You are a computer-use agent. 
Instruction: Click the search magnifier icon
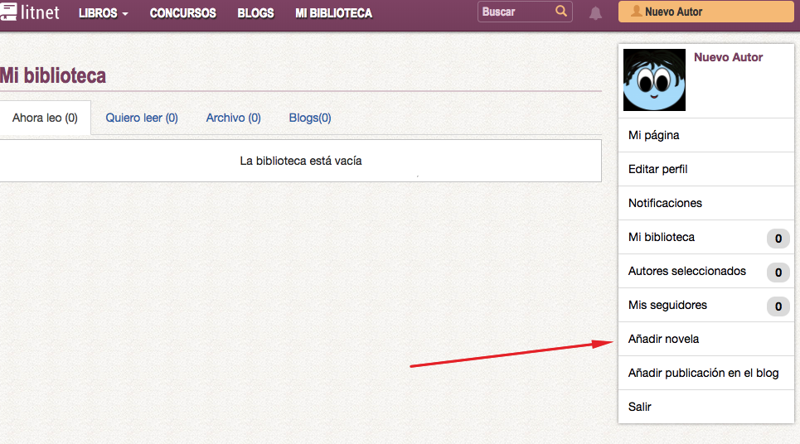coord(560,12)
